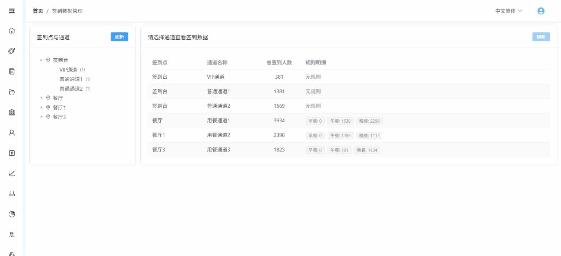Select 普通通道2 in the tree

(x=71, y=88)
